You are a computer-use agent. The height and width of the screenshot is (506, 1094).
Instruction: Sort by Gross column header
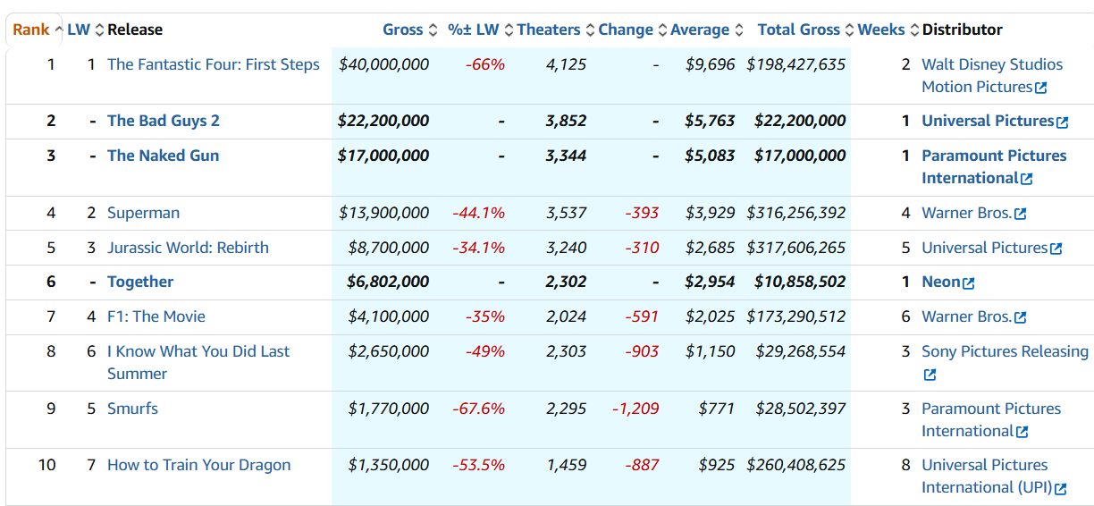pyautogui.click(x=403, y=30)
